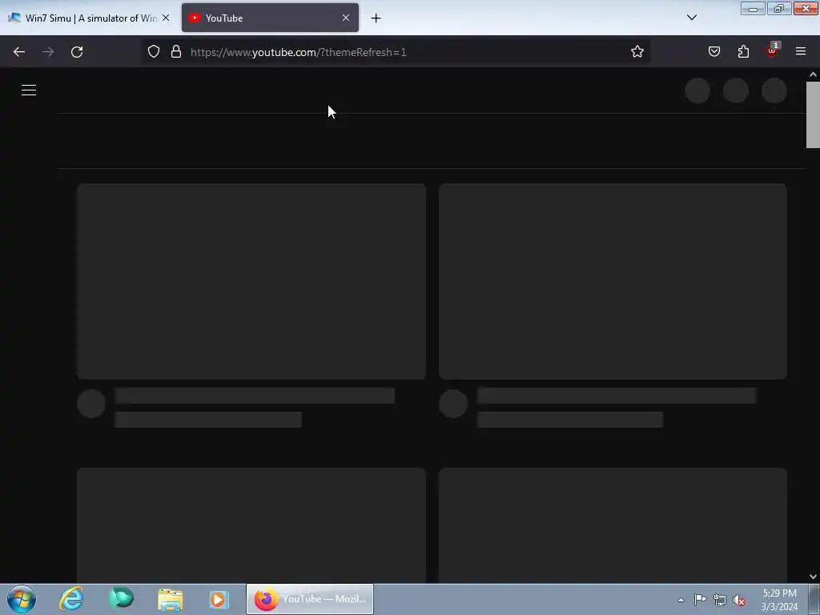
Task: Open the green bird app on taskbar
Action: 122,599
